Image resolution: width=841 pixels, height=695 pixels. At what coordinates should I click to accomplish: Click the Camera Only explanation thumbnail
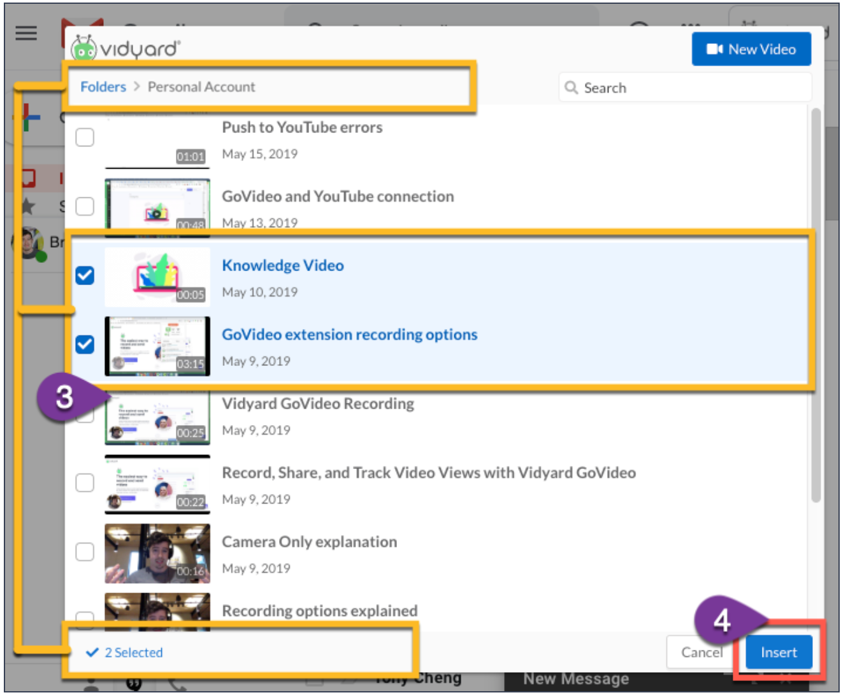(157, 554)
